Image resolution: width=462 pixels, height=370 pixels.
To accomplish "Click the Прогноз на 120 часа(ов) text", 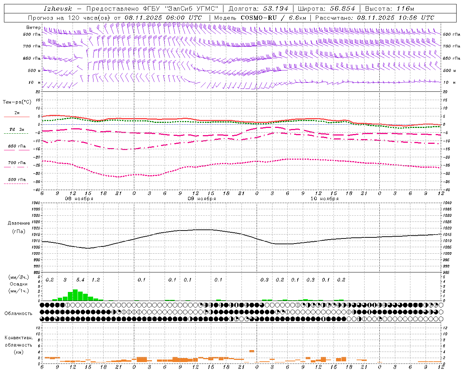I will (x=70, y=18).
